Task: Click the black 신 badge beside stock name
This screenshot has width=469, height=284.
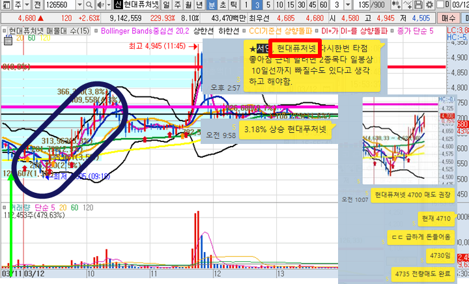Action: pos(119,5)
